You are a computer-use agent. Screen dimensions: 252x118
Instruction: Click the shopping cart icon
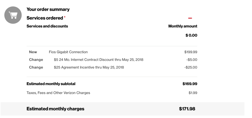tap(13, 15)
